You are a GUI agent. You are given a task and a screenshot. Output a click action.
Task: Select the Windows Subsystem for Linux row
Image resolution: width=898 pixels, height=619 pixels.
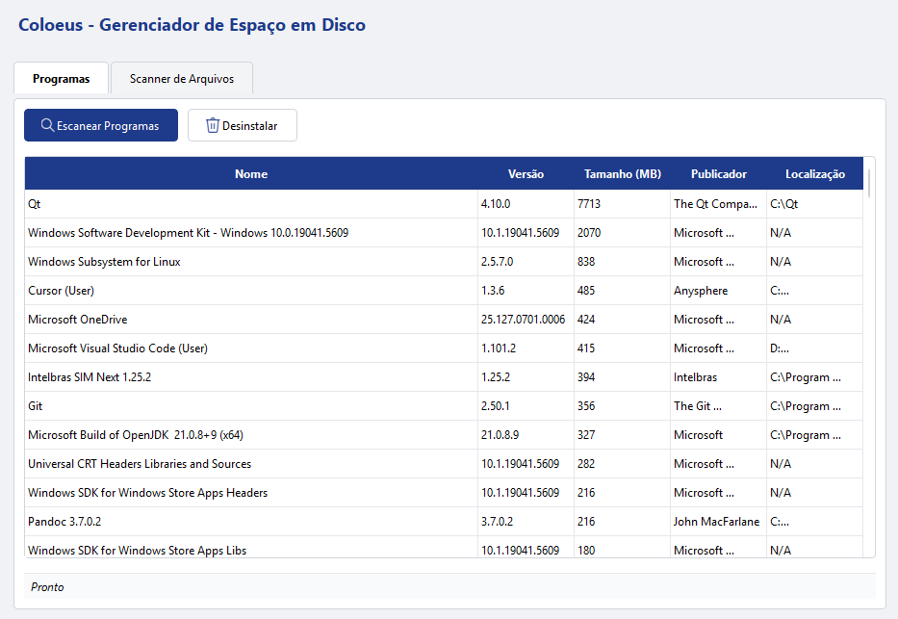444,262
